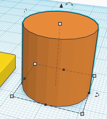The width and height of the screenshot is (107, 119).
Task: Select the white corner handle at leftmost base corner
Action: tap(12, 96)
